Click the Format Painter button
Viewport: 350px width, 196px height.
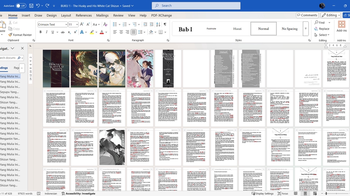[x=20, y=35]
